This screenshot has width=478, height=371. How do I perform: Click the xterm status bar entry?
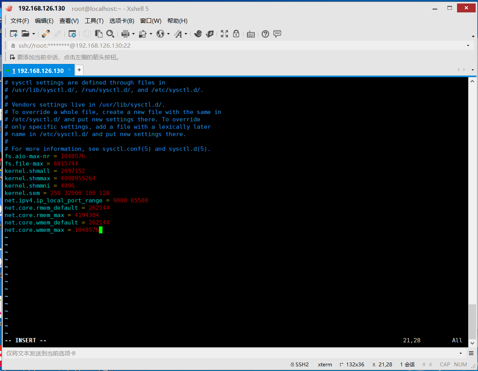pos(325,364)
